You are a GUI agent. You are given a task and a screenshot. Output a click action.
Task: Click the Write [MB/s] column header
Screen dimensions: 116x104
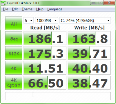[89, 28]
